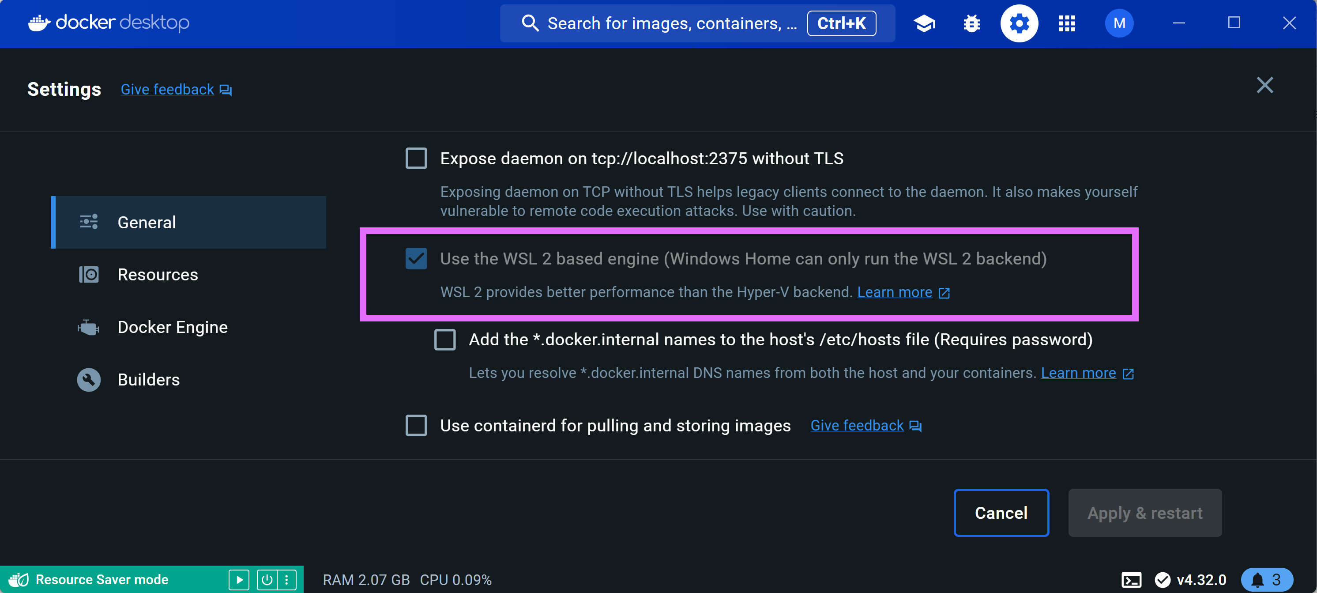Click the Resources disk icon
The width and height of the screenshot is (1317, 593).
[x=89, y=275]
